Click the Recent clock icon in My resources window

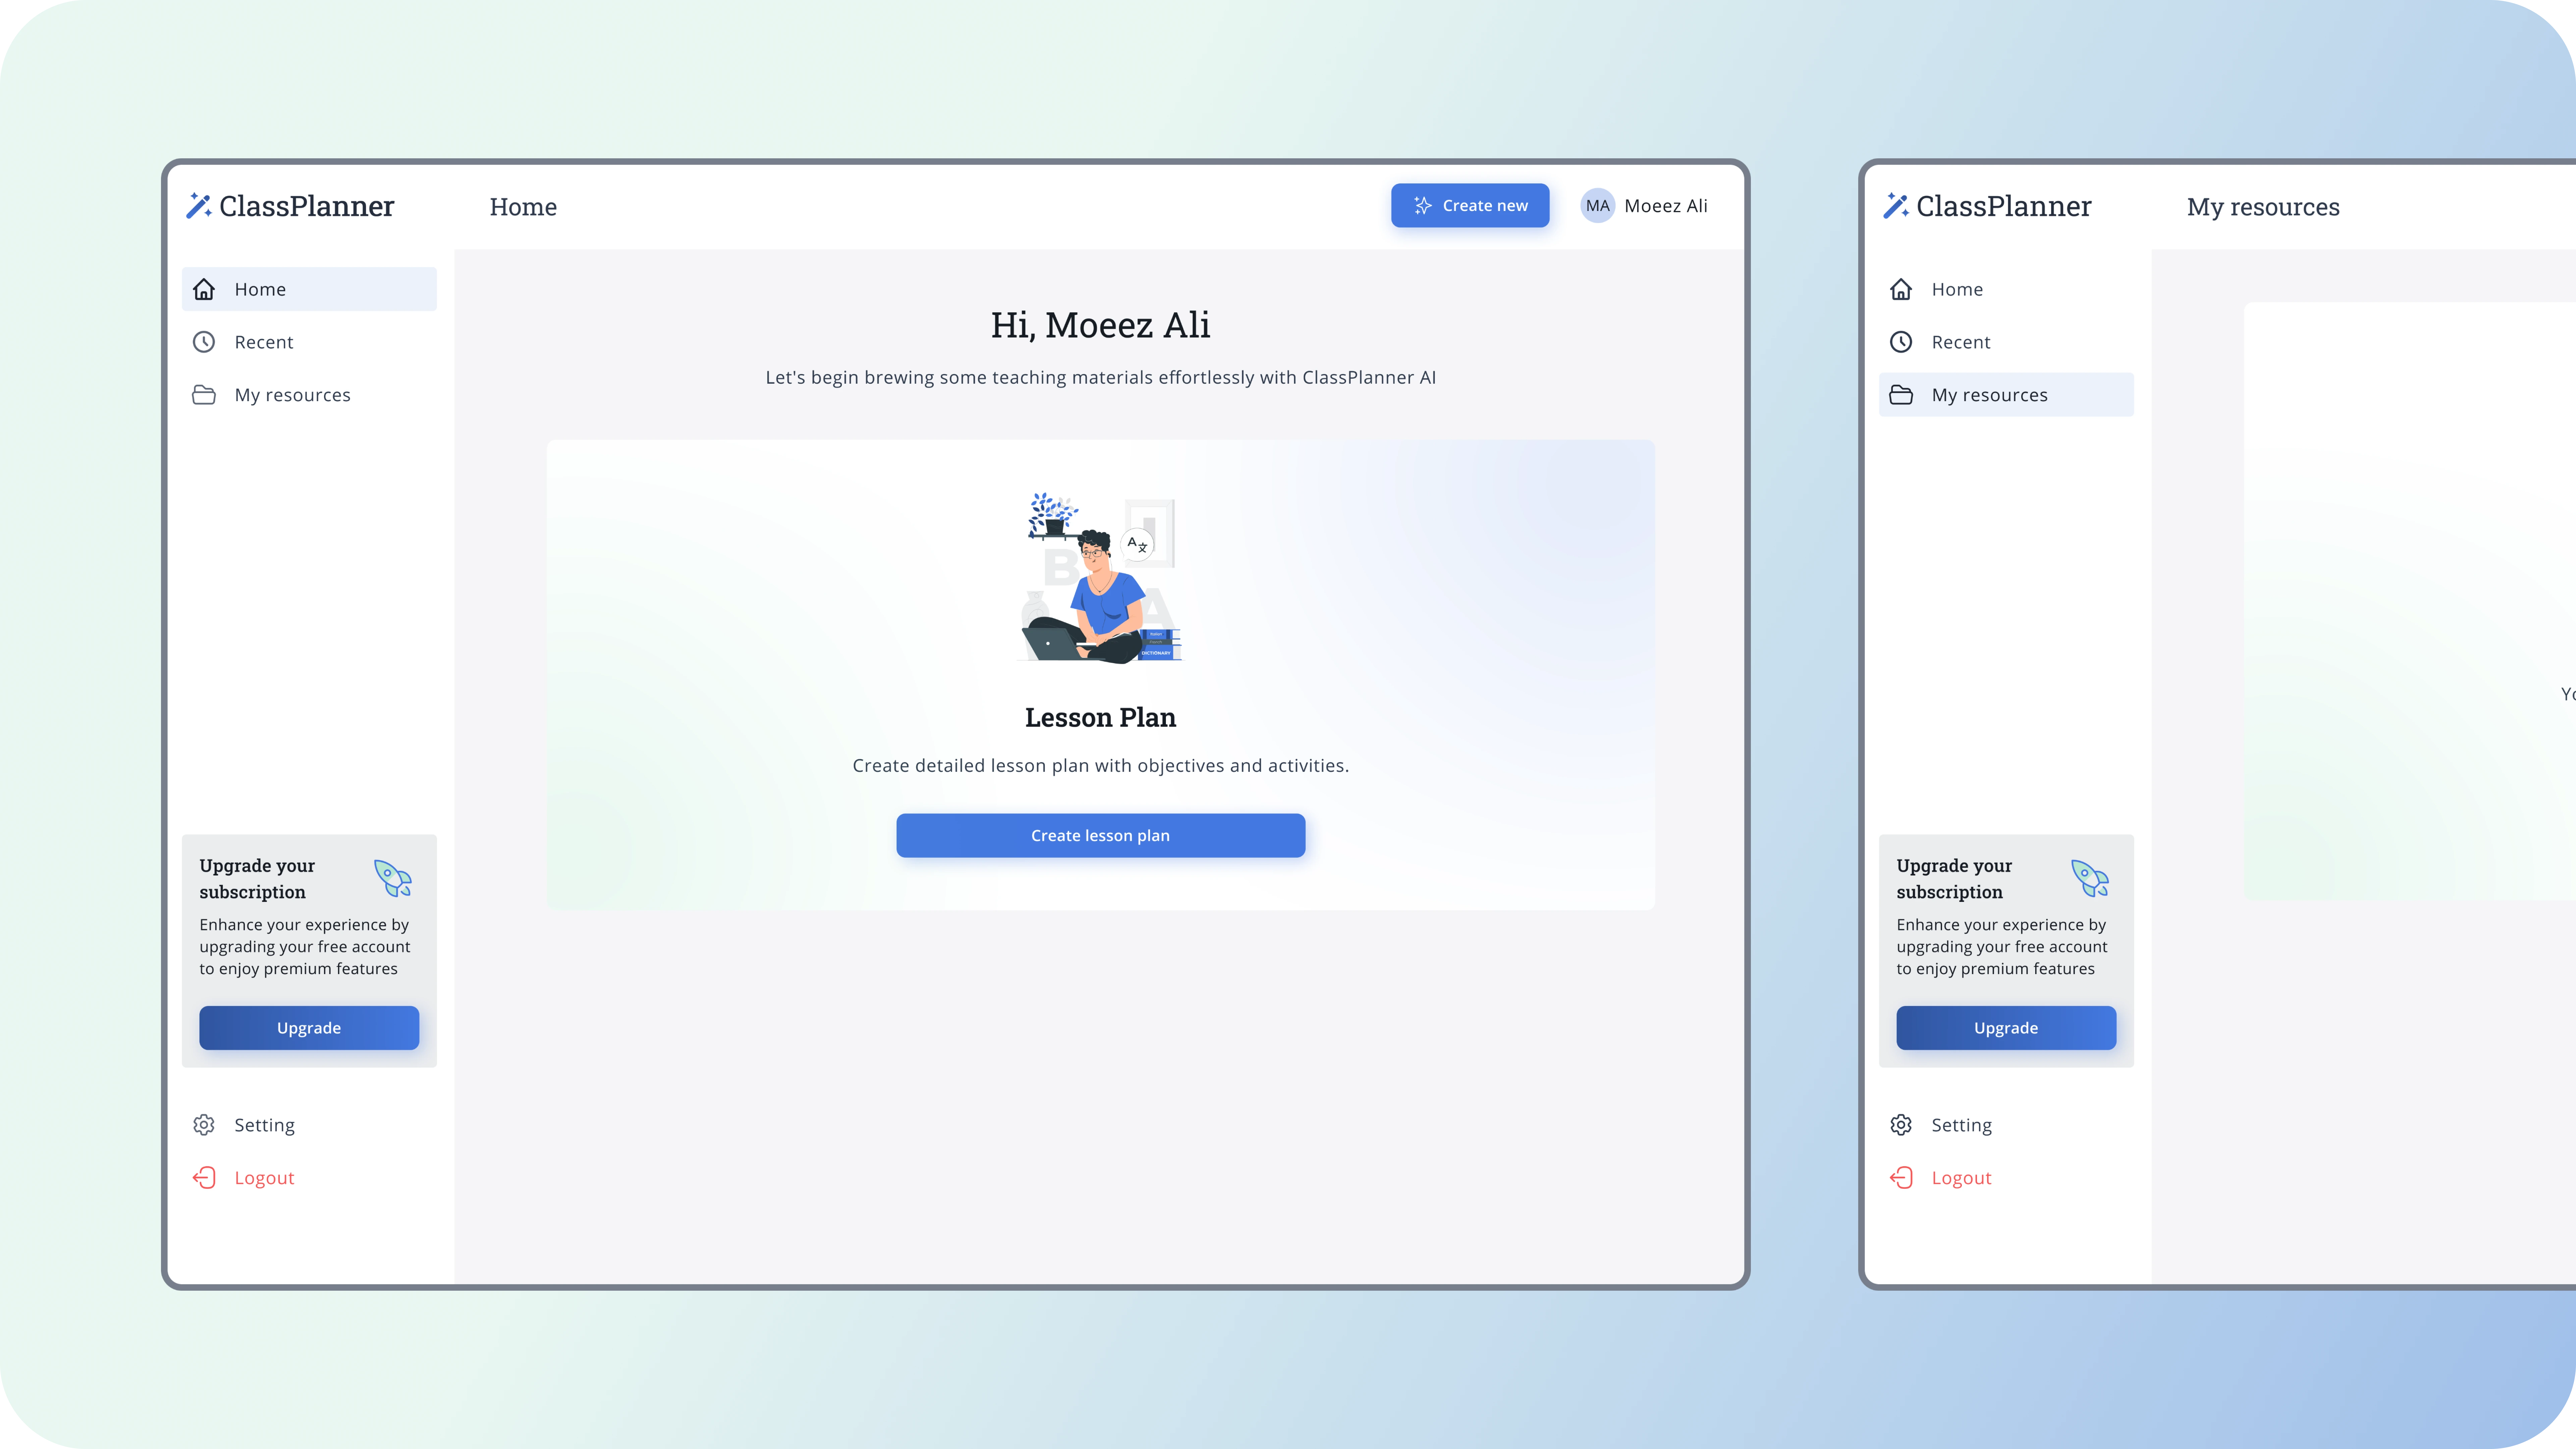tap(1901, 342)
